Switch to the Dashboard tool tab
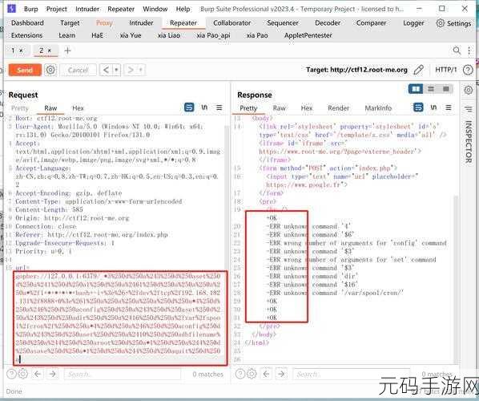Image resolution: width=479 pixels, height=401 pixels. pyautogui.click(x=27, y=23)
